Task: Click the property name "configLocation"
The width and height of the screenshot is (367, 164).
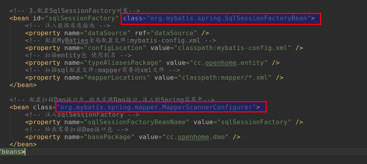Action: click(115, 48)
